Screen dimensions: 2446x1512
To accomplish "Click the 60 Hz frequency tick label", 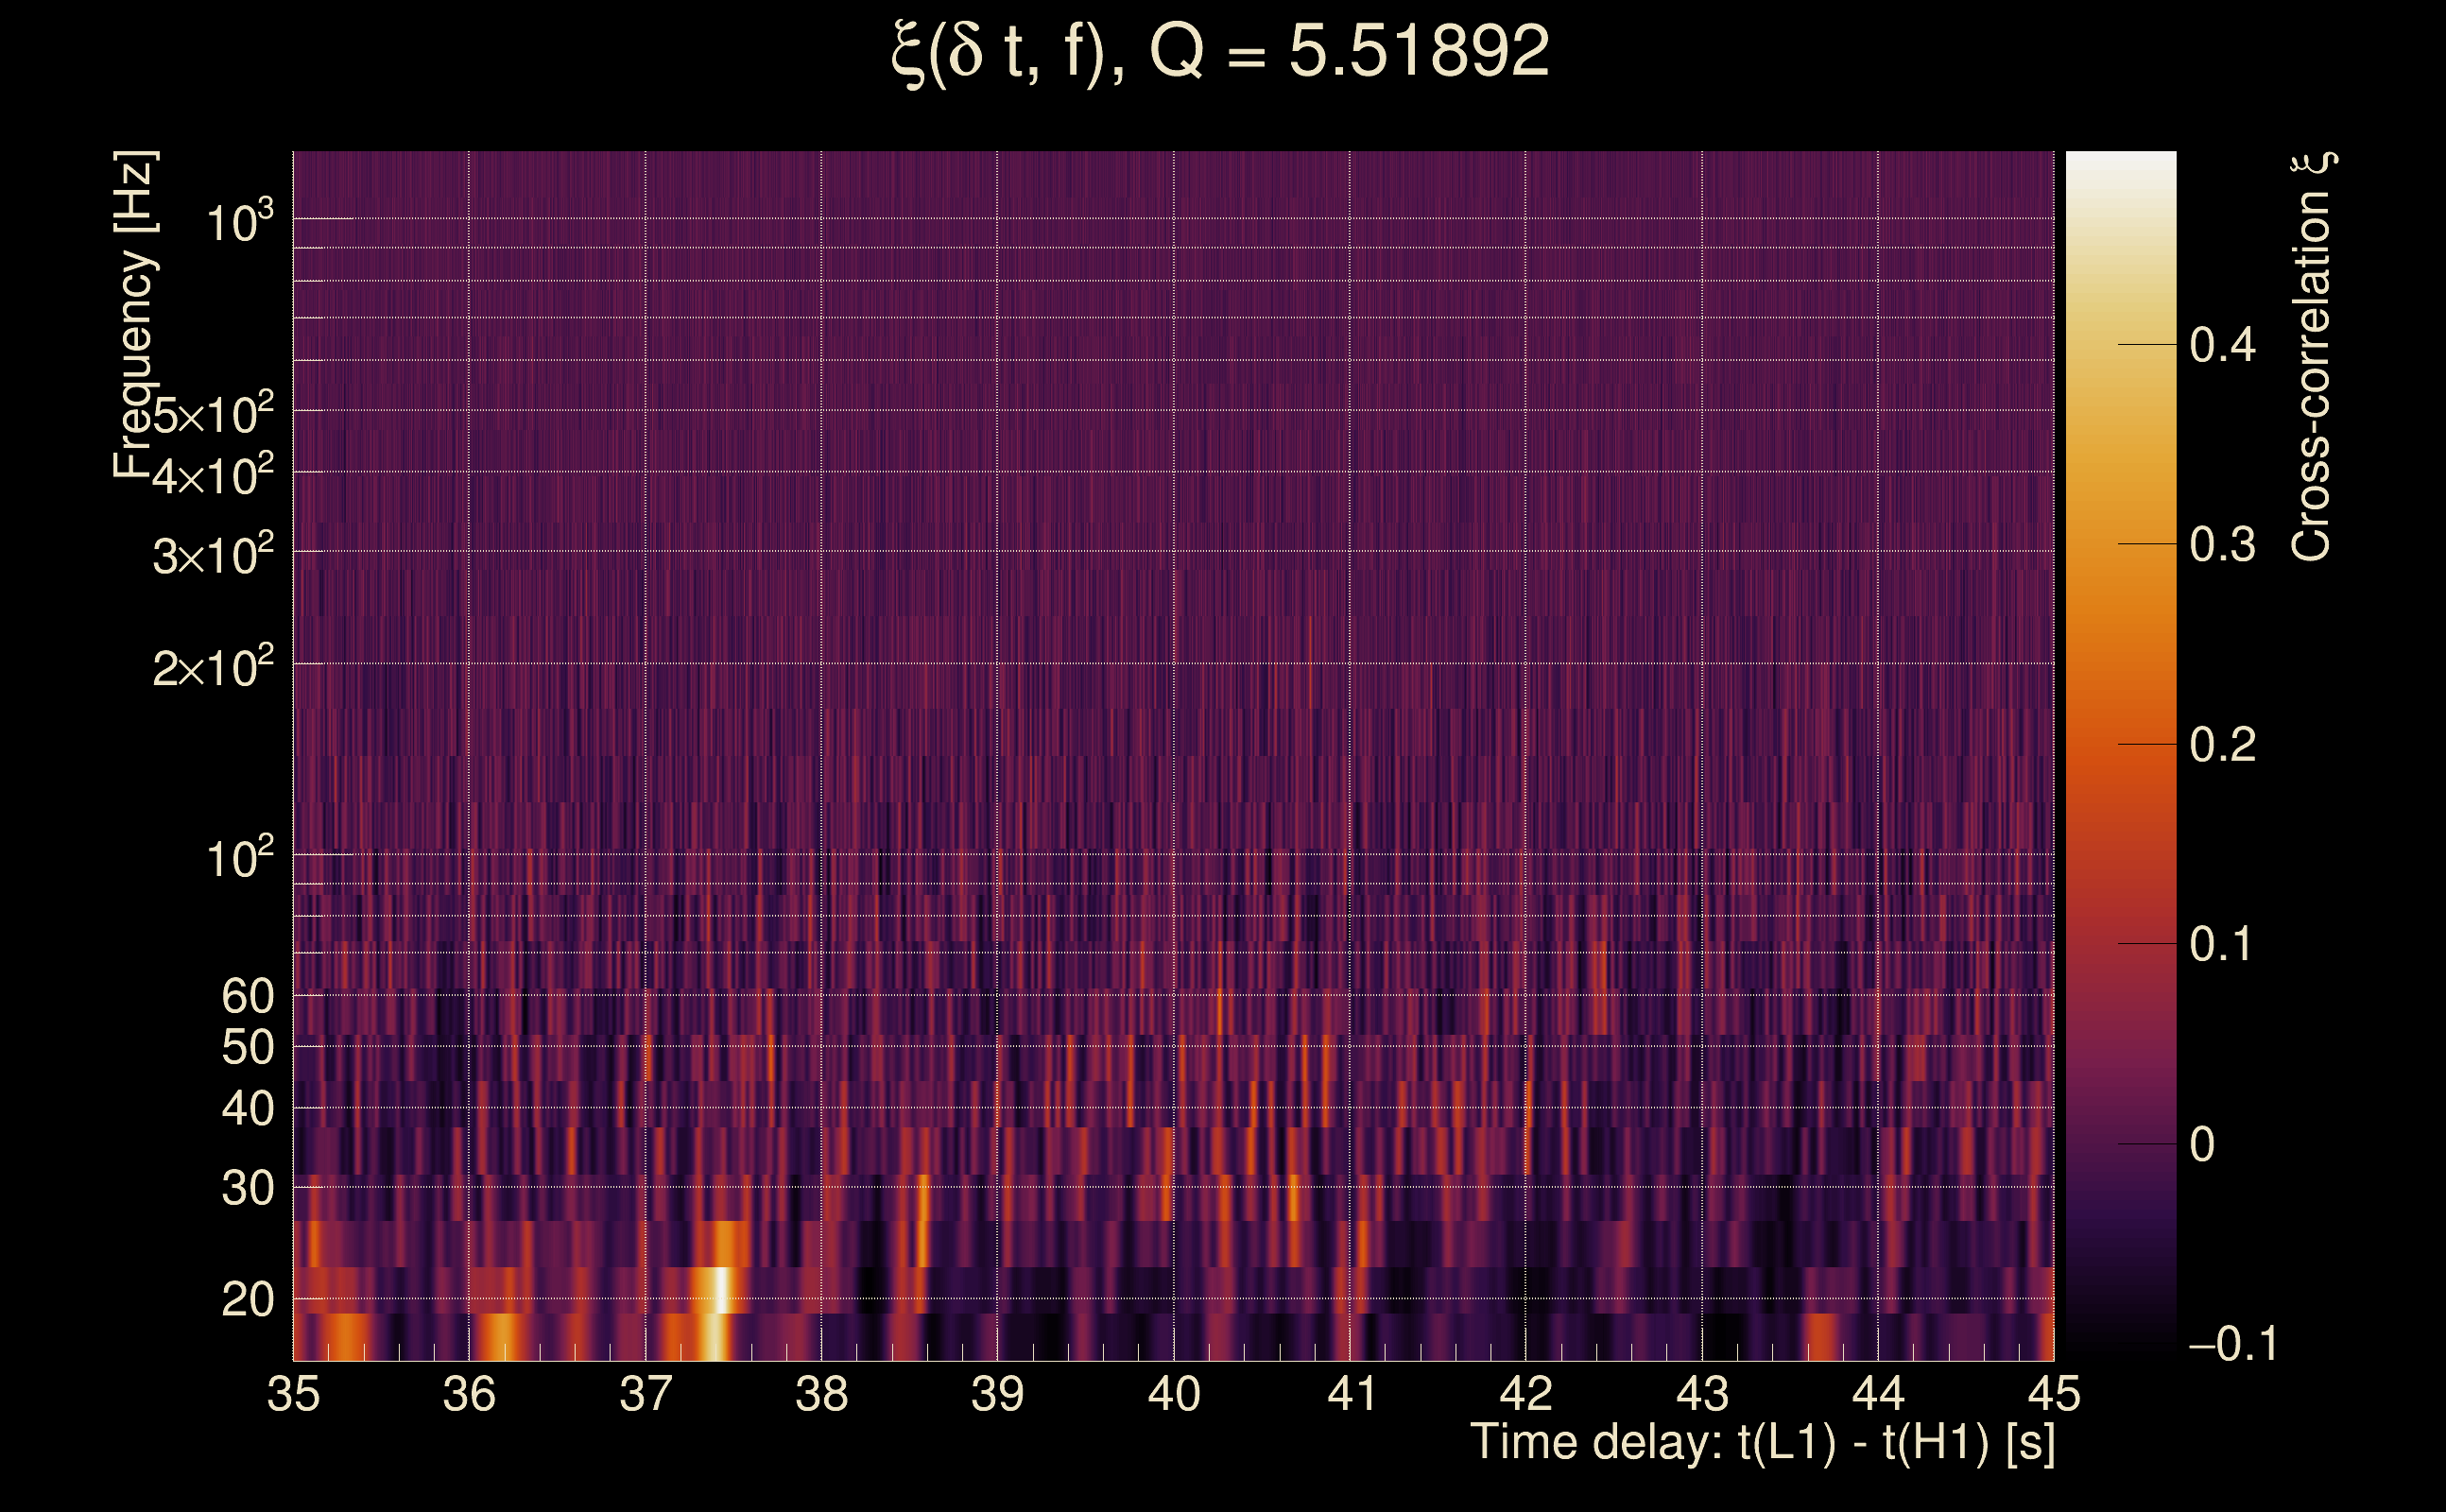I will (247, 996).
